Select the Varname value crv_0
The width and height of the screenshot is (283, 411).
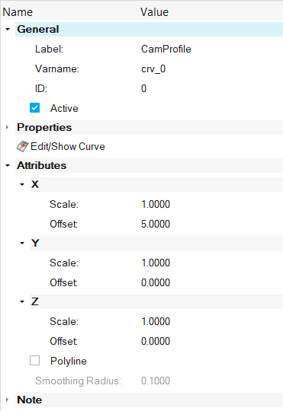click(153, 69)
